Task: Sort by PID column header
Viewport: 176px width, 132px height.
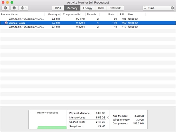Action: (122, 14)
